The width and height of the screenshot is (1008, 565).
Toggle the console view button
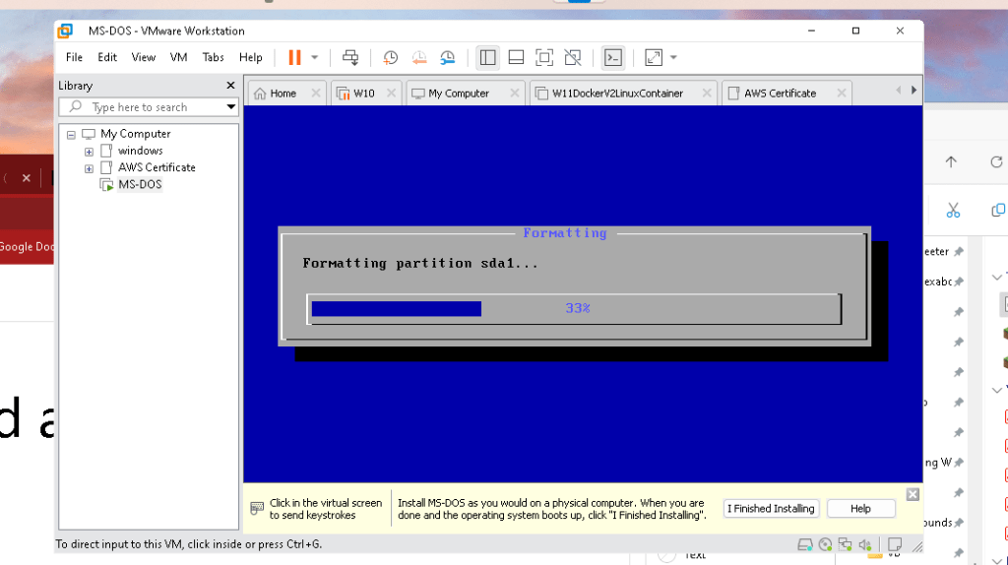point(612,57)
